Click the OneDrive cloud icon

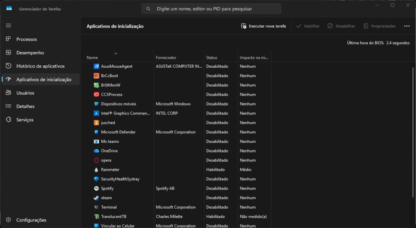[96, 151]
